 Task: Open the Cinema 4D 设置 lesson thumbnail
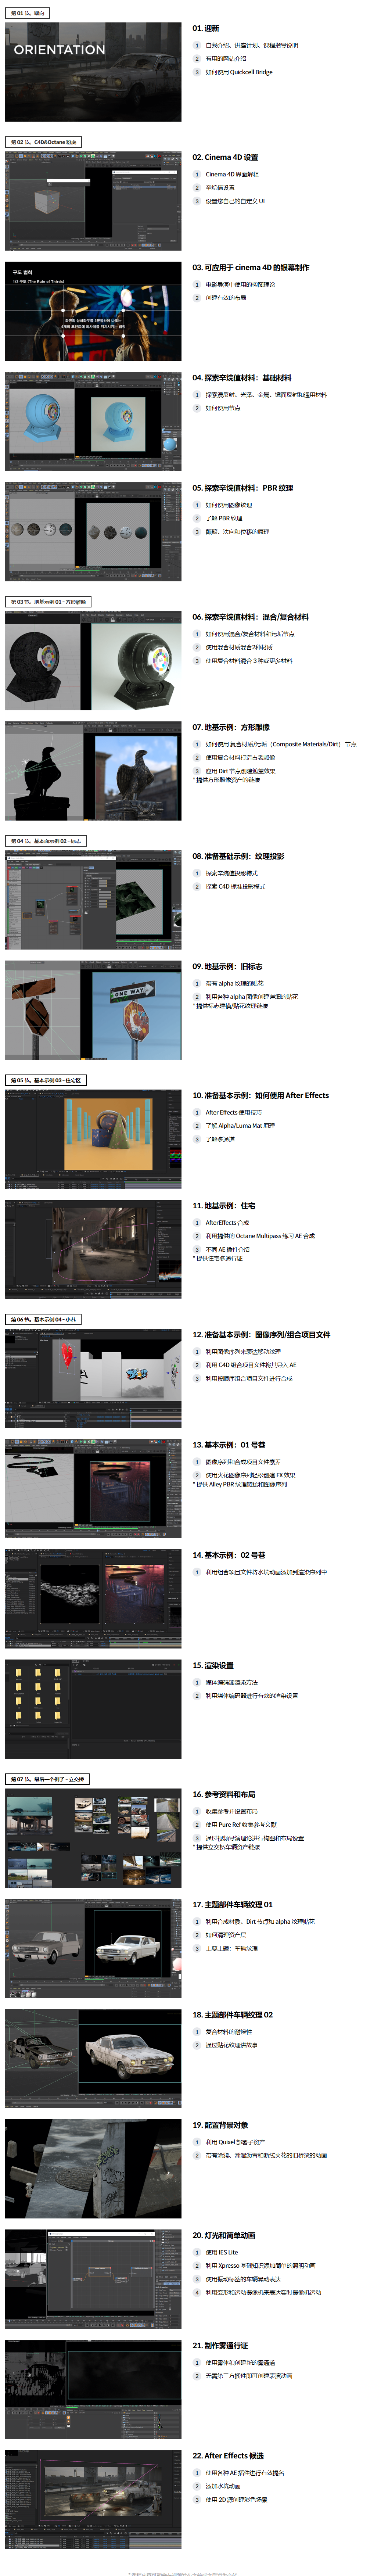pos(93,201)
